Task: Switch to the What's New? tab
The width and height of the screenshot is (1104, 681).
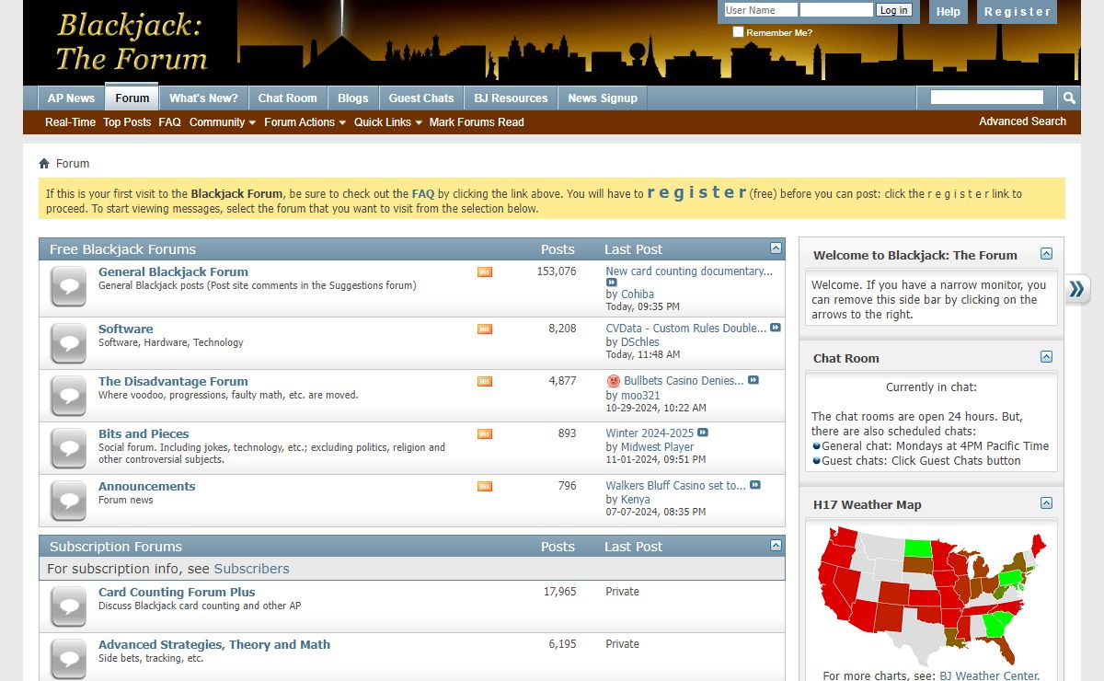Action: click(203, 98)
